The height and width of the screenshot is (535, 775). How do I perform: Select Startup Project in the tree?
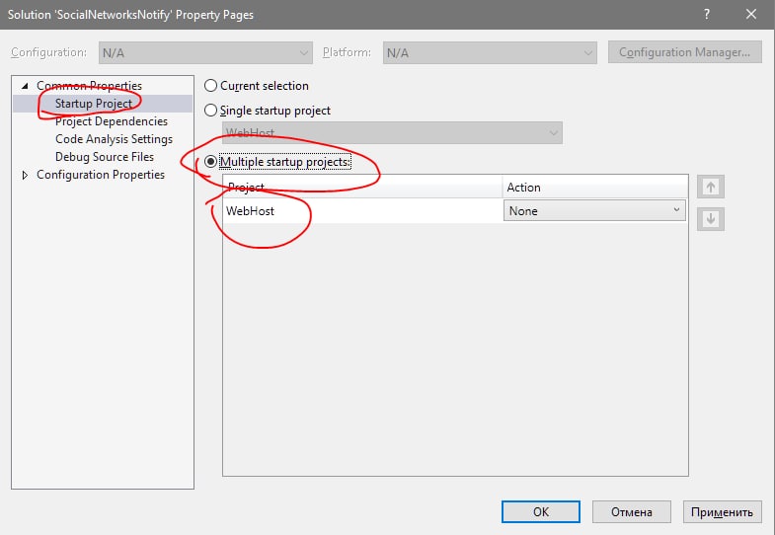[94, 104]
